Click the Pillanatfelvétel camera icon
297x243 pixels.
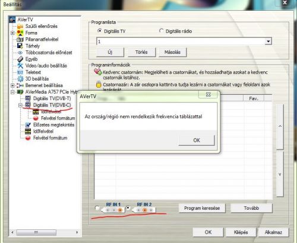coord(20,39)
